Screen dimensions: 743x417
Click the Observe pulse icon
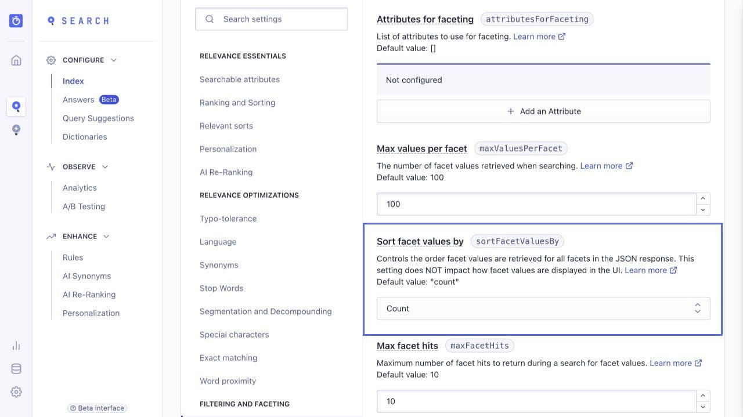51,167
